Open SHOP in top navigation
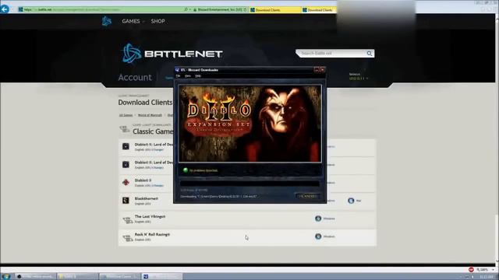 [157, 21]
